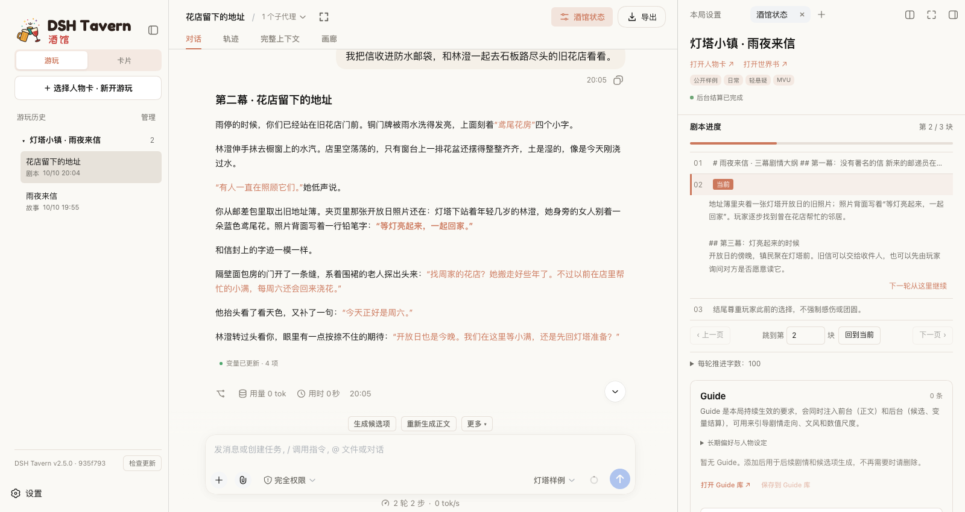
Task: Add a new right panel tab
Action: pos(821,15)
